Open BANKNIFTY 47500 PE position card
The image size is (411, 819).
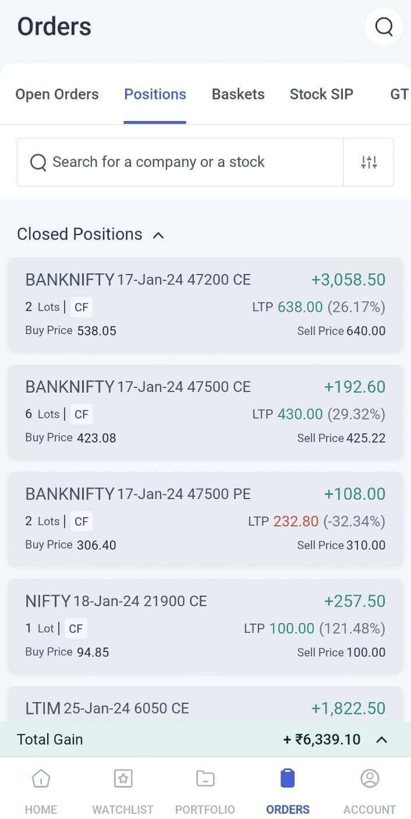[205, 519]
